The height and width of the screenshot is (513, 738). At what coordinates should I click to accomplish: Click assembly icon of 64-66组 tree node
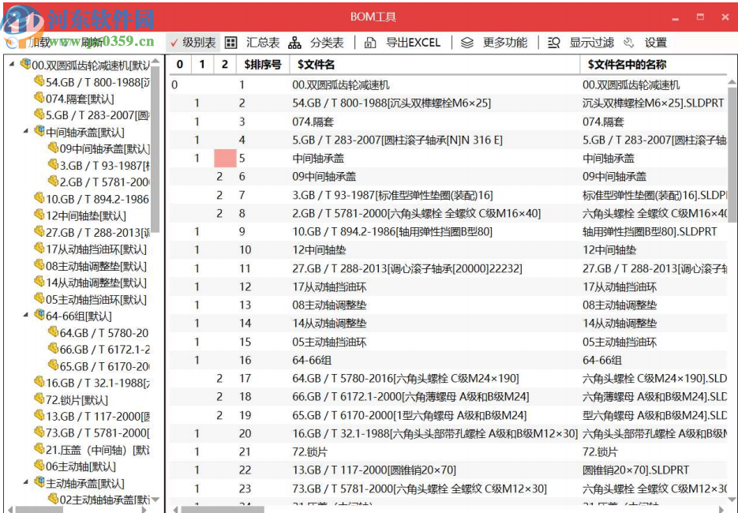pyautogui.click(x=39, y=315)
